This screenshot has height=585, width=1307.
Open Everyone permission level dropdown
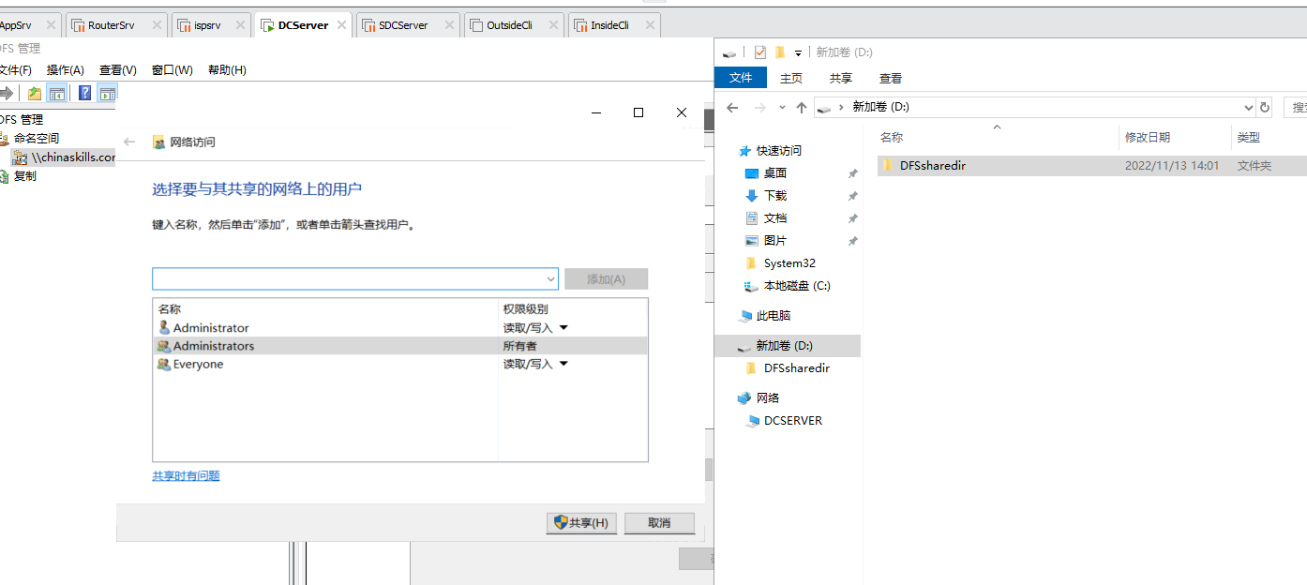point(563,364)
